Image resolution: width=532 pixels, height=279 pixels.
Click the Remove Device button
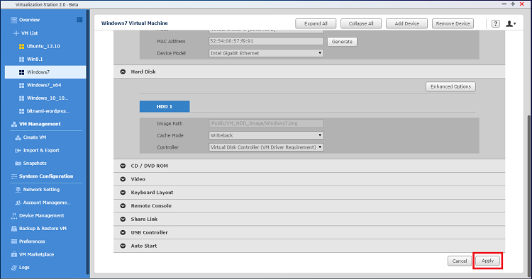point(453,23)
